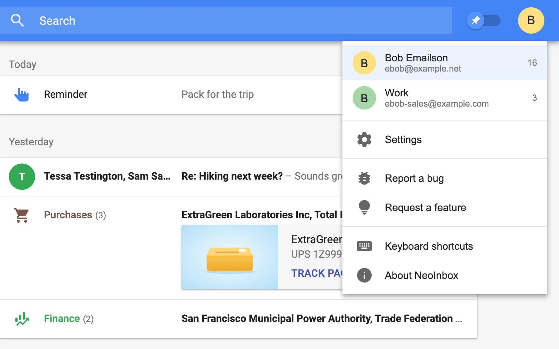Click the keyboard icon in the menu
Screen dimensions: 559x349
pos(364,246)
